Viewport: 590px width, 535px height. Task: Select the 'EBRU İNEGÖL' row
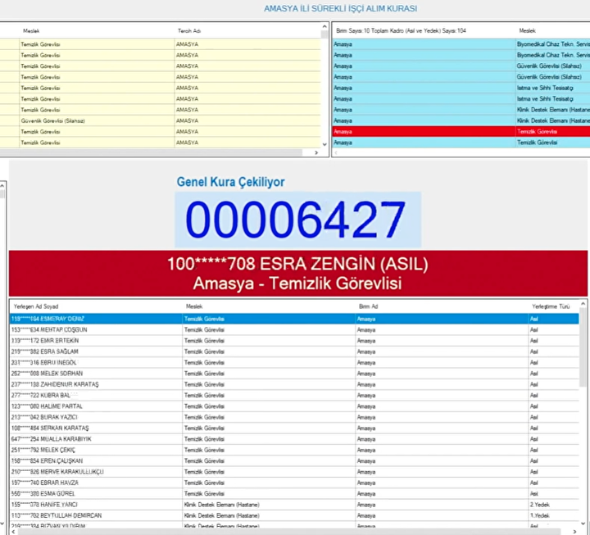[294, 363]
